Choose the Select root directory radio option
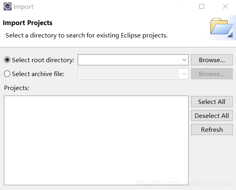The height and width of the screenshot is (190, 236). point(7,60)
